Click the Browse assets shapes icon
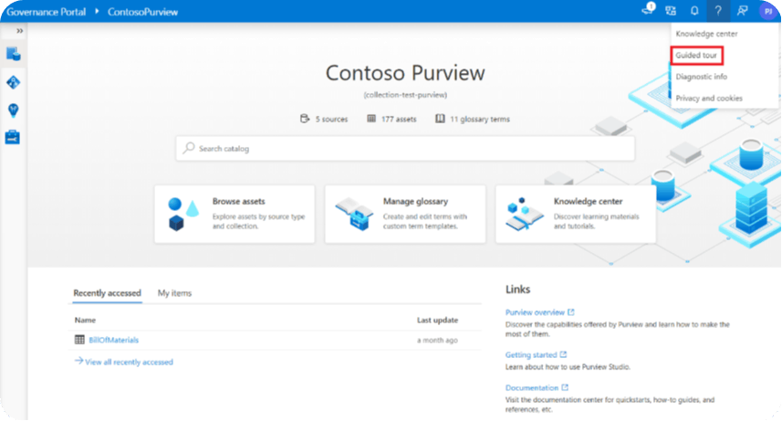The width and height of the screenshot is (782, 421). coord(183,214)
